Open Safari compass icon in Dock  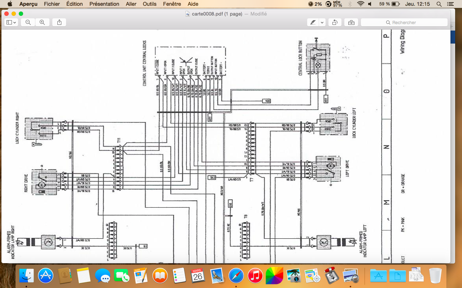pos(236,276)
